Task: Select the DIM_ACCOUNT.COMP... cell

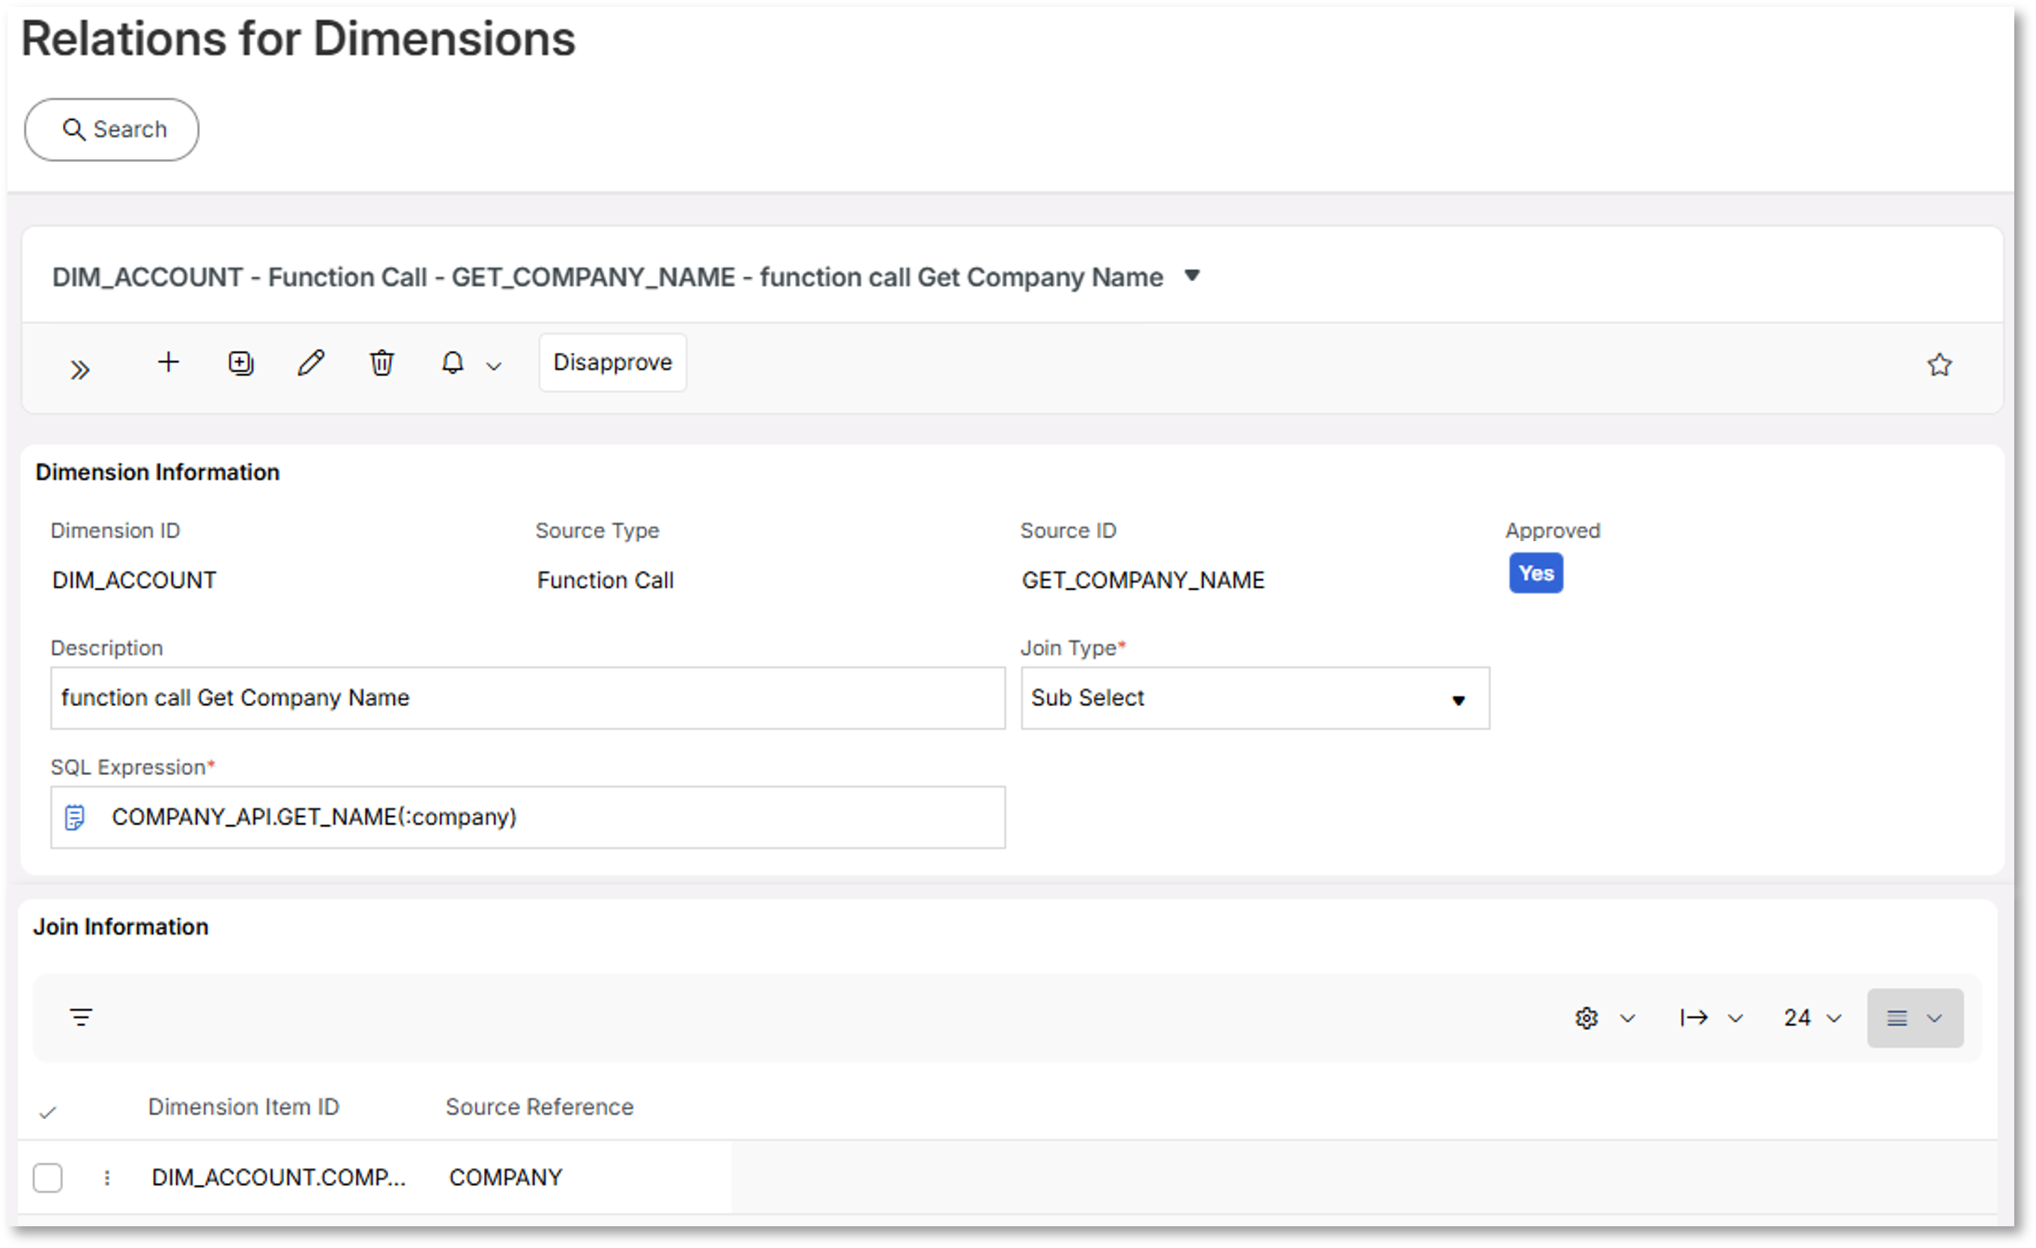Action: tap(279, 1177)
